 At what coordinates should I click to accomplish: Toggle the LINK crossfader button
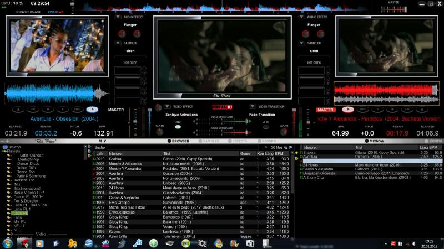click(x=178, y=127)
